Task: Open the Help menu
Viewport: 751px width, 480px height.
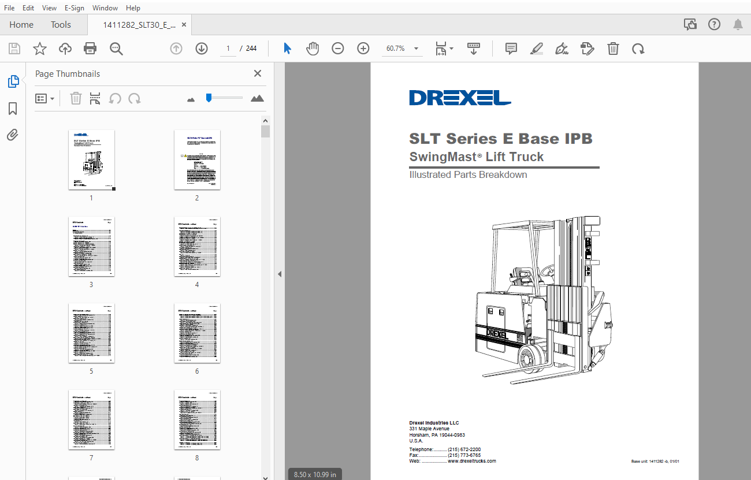Action: tap(133, 8)
